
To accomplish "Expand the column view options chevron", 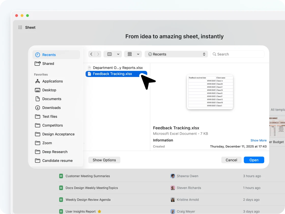I will pos(118,54).
